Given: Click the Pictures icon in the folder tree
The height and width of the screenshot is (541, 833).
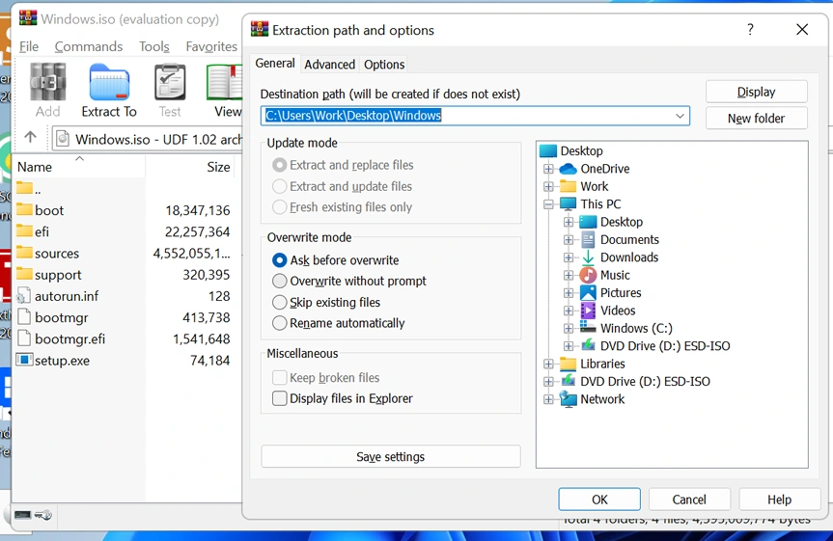Looking at the screenshot, I should pyautogui.click(x=588, y=292).
